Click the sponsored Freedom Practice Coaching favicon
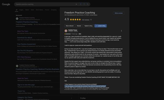This screenshot has height=100, width=164. point(17,19)
